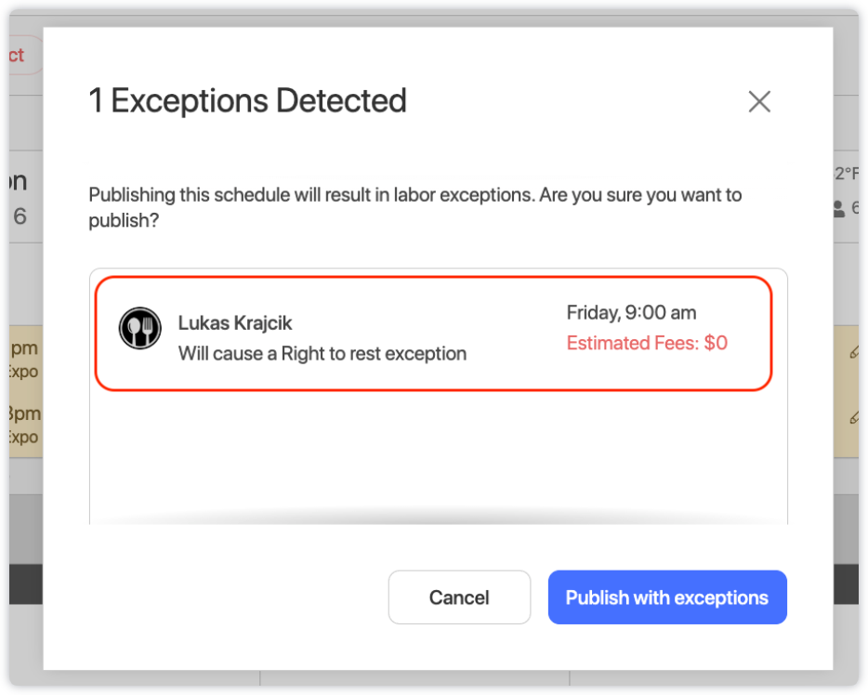Screen dimensions: 868x695
Task: Click the 1 Exceptions Detected heading
Action: pyautogui.click(x=247, y=100)
